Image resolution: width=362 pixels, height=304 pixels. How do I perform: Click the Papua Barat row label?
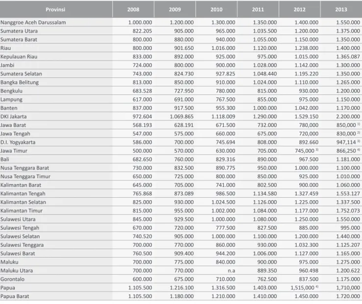(x=15, y=296)
